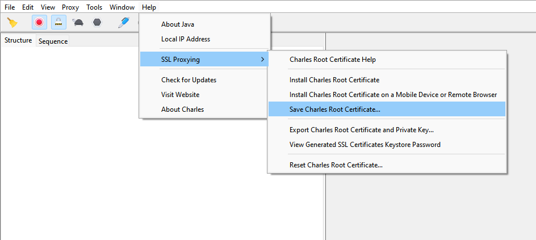Install certificate on Mobile Device or Remote Browser
The height and width of the screenshot is (240, 536).
387,95
